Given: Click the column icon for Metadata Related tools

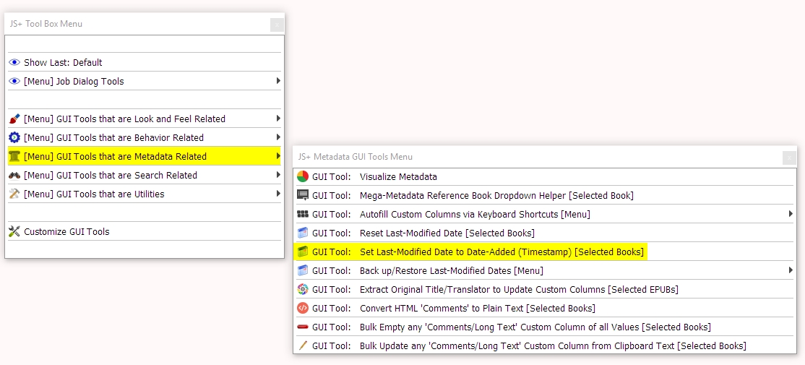Looking at the screenshot, I should (14, 157).
